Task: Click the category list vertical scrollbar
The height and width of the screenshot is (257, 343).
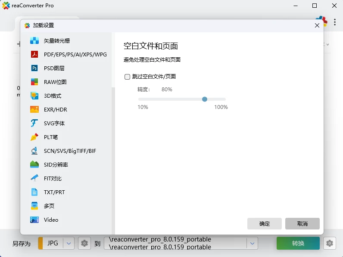Action: 113,161
